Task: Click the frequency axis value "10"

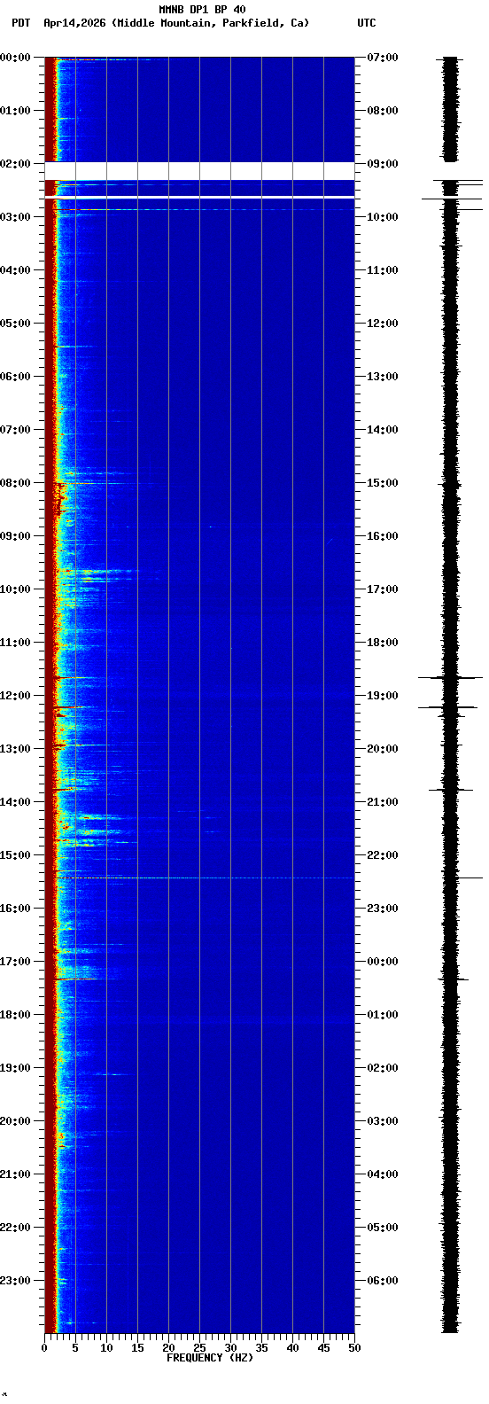Action: [x=106, y=1348]
